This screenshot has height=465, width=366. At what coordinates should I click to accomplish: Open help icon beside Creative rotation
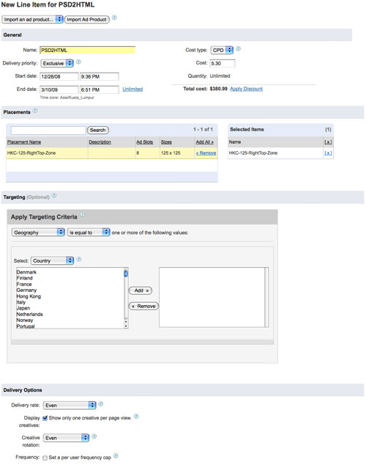[94, 436]
